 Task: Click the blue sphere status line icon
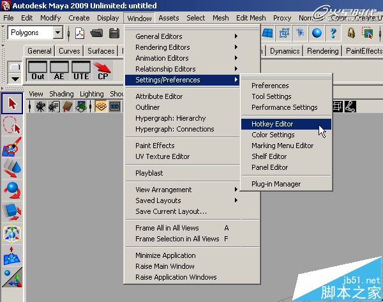[x=317, y=33]
